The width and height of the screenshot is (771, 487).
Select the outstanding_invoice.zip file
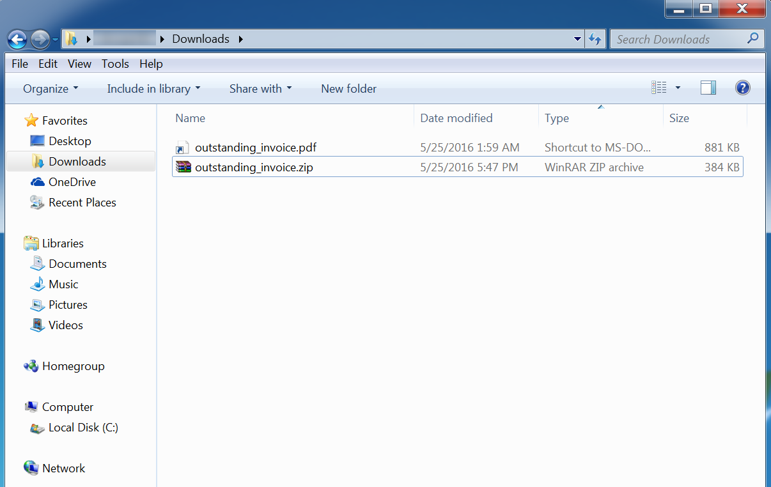pos(256,167)
